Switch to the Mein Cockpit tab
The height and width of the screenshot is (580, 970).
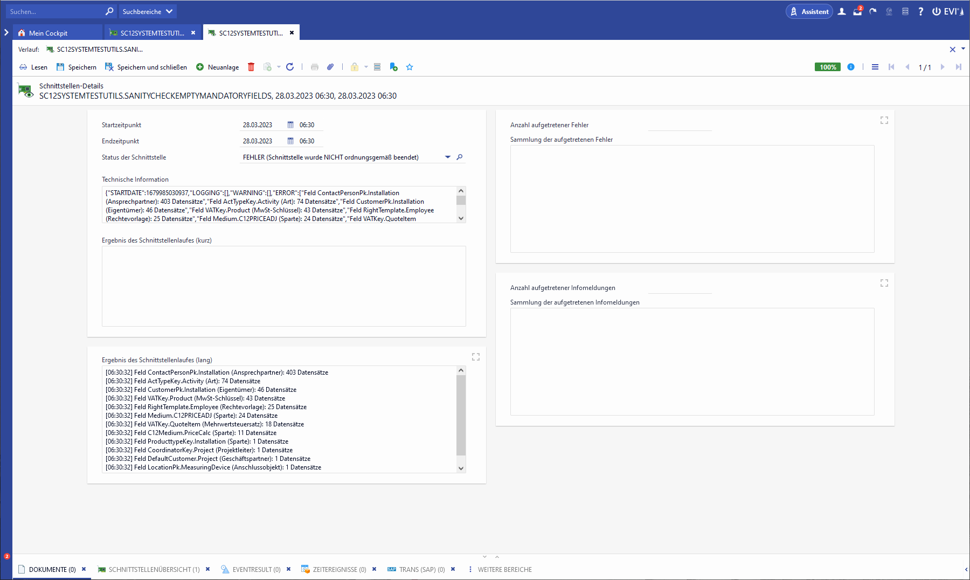[48, 33]
